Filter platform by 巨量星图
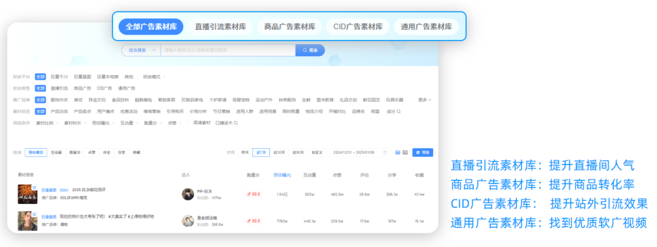The image size is (657, 247). click(82, 77)
